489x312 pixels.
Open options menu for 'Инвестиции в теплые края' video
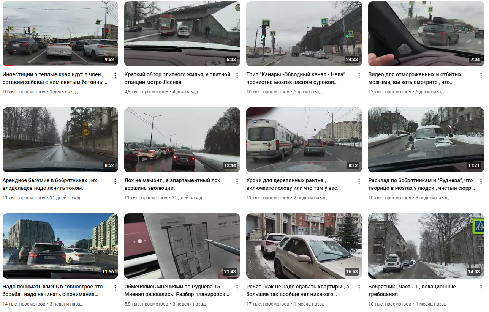click(115, 75)
